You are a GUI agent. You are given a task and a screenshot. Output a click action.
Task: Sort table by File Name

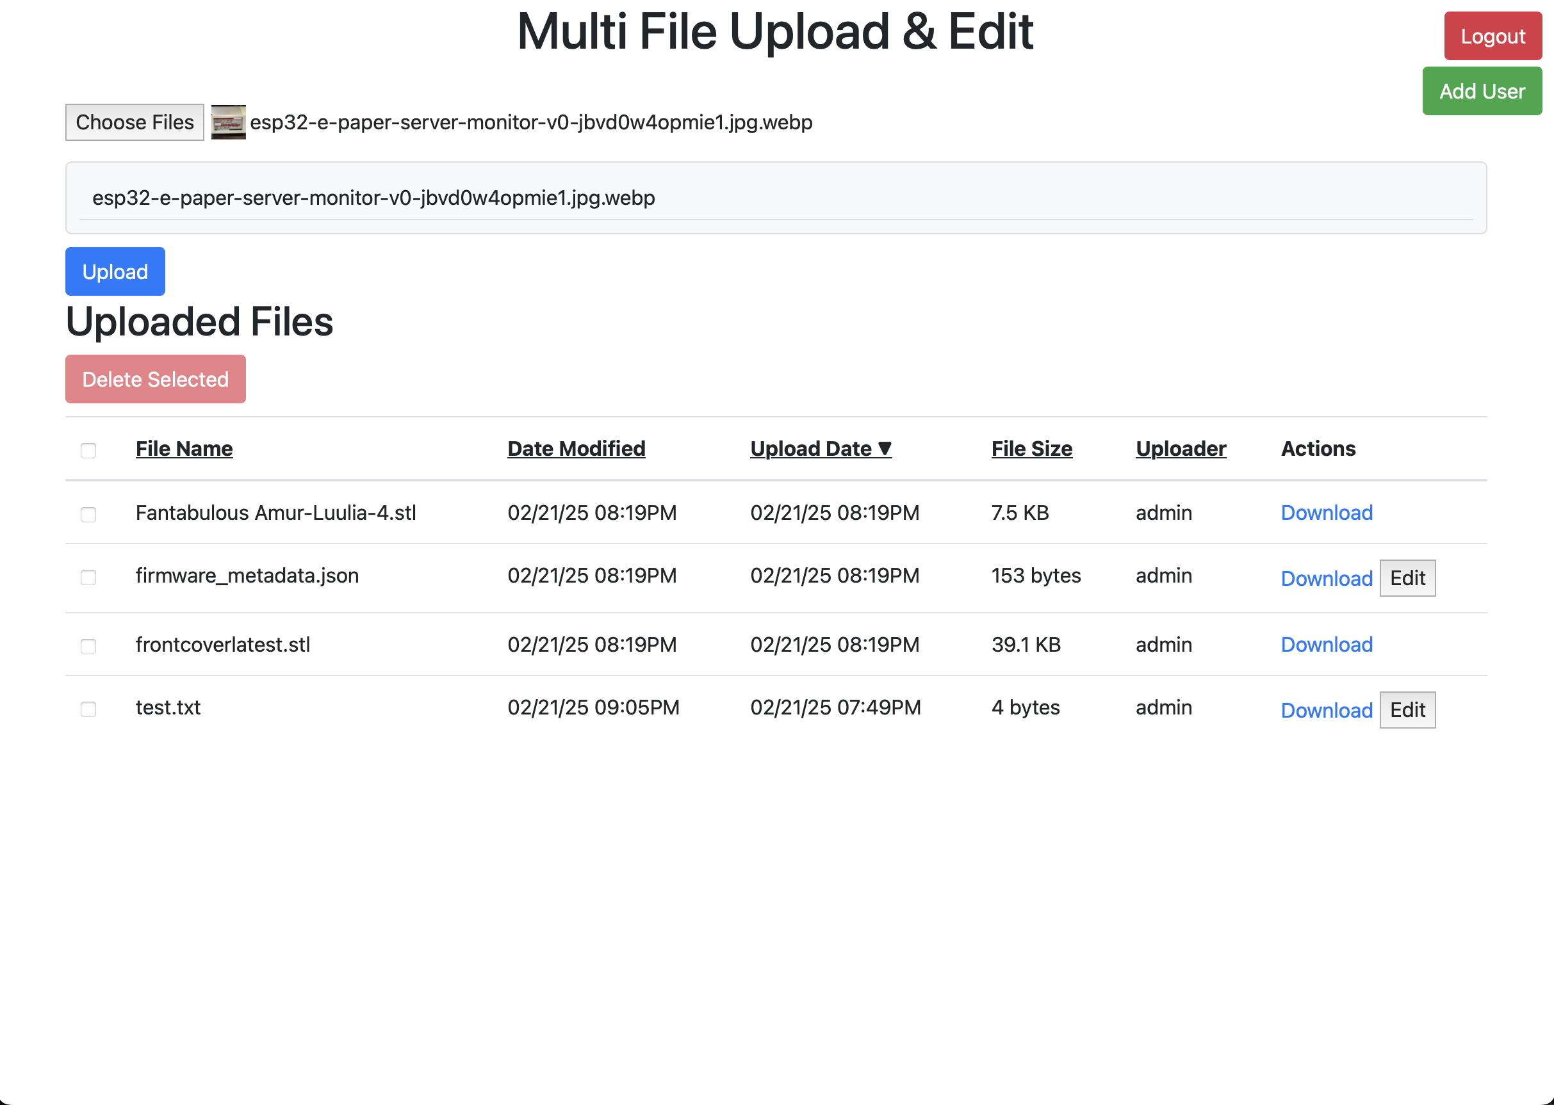184,449
